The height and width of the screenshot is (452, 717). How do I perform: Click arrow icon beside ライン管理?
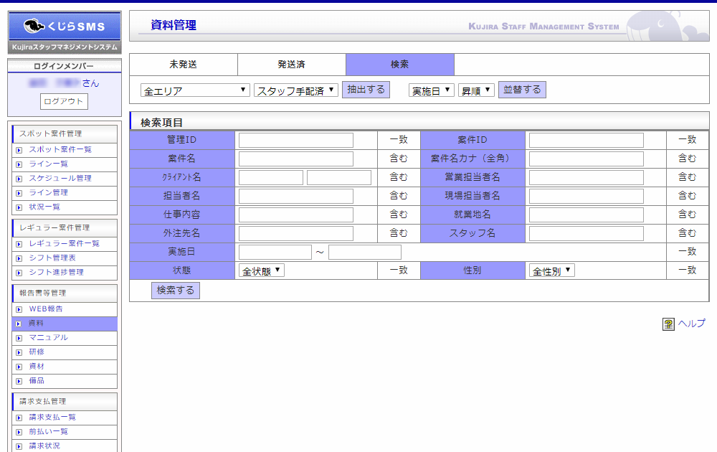coord(19,193)
